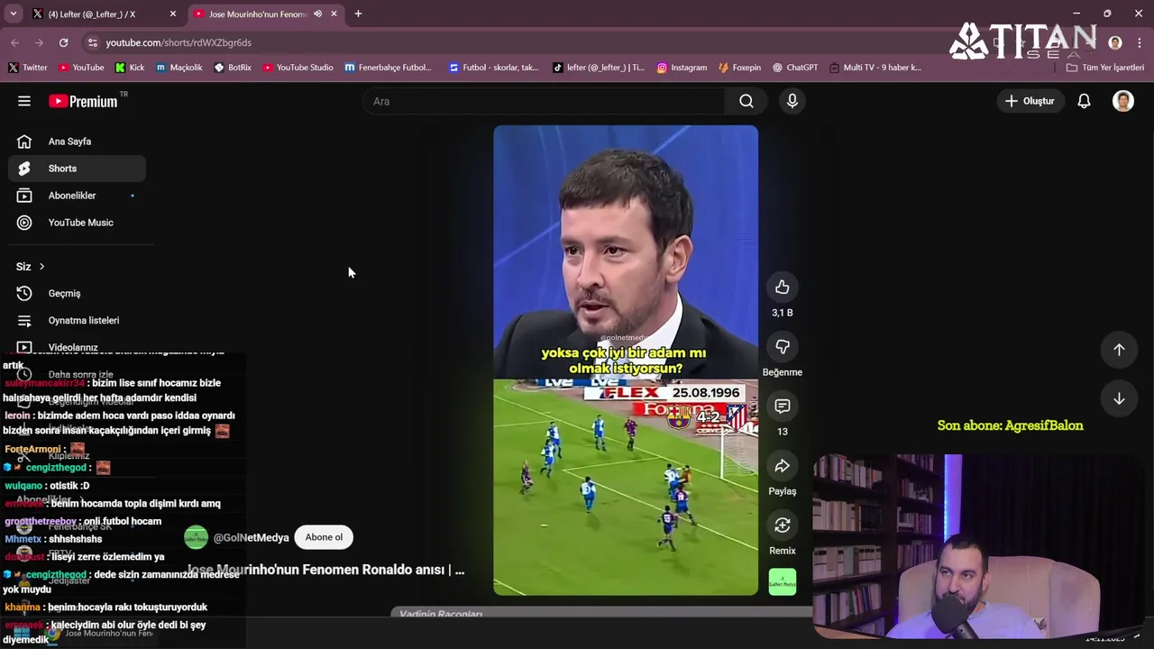This screenshot has height=649, width=1154.
Task: Open a new browser tab
Action: (x=358, y=14)
